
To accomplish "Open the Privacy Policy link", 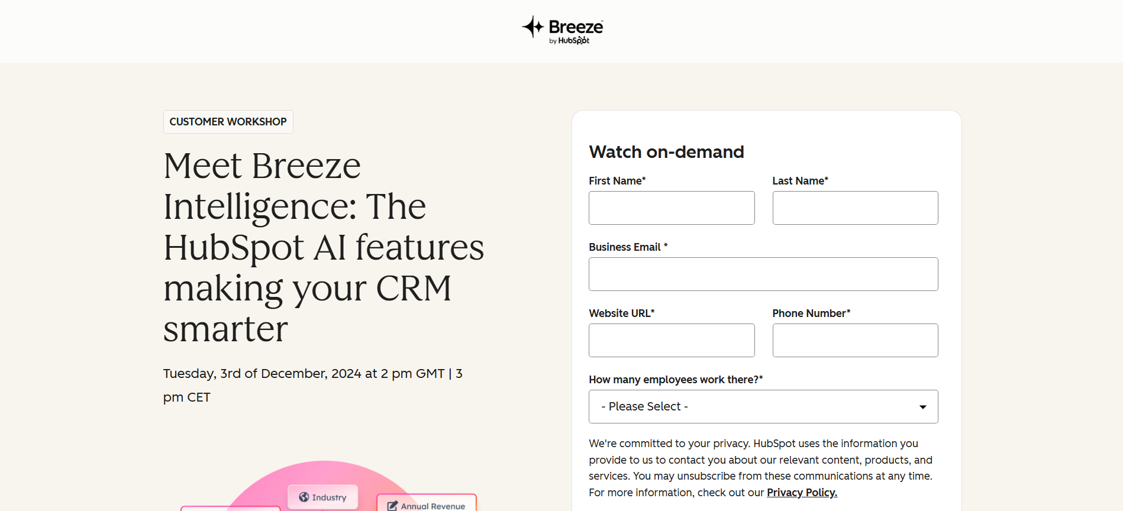I will click(x=802, y=493).
